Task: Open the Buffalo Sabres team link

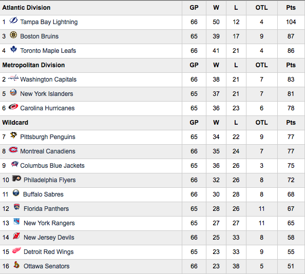Action: pyautogui.click(x=43, y=194)
